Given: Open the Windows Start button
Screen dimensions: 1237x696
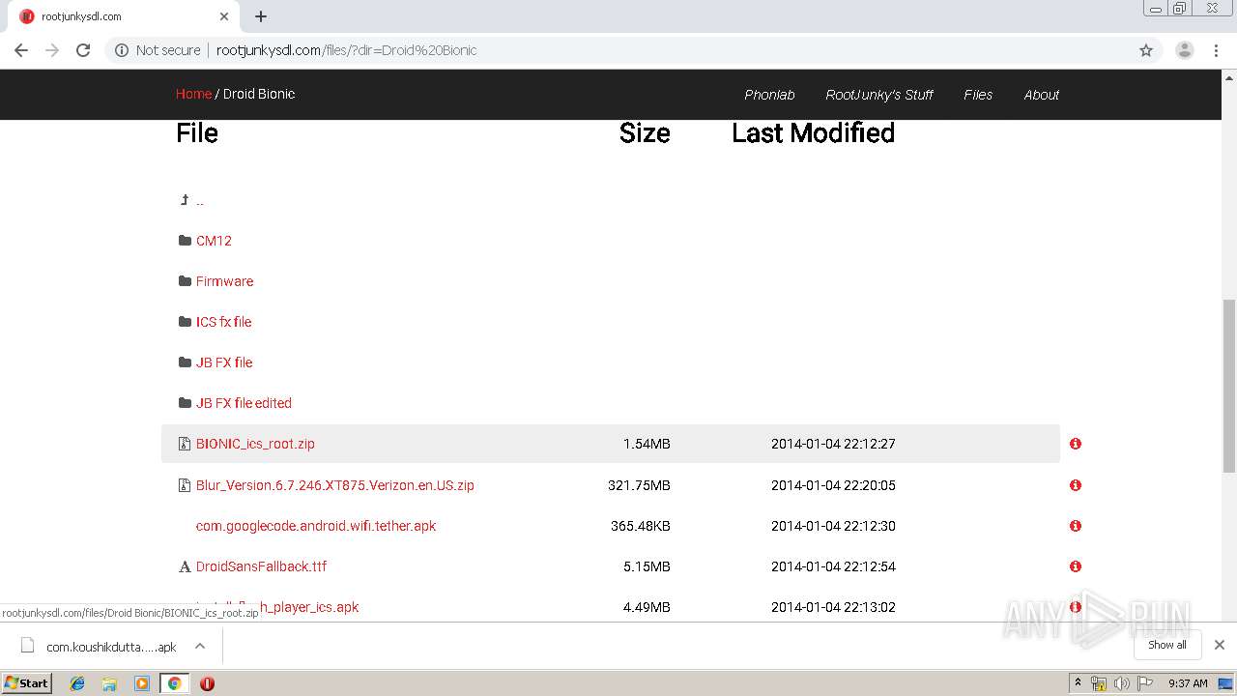Looking at the screenshot, I should click(x=27, y=683).
